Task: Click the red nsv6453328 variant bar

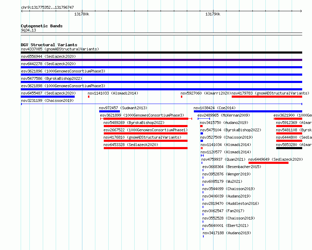Action: [x=145, y=148]
